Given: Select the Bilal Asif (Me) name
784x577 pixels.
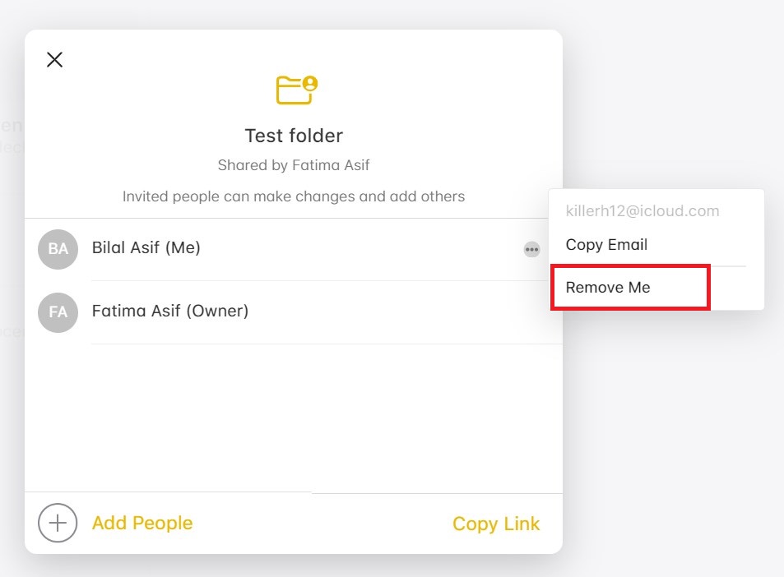Looking at the screenshot, I should (x=146, y=247).
